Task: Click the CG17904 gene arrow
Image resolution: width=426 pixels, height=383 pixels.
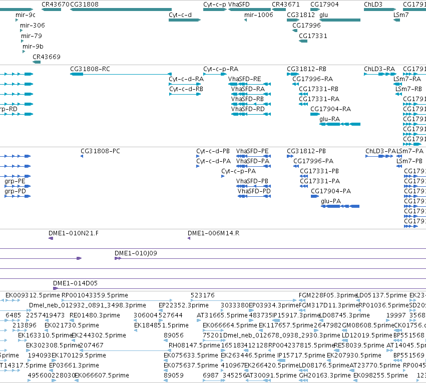Action: pos(315,10)
